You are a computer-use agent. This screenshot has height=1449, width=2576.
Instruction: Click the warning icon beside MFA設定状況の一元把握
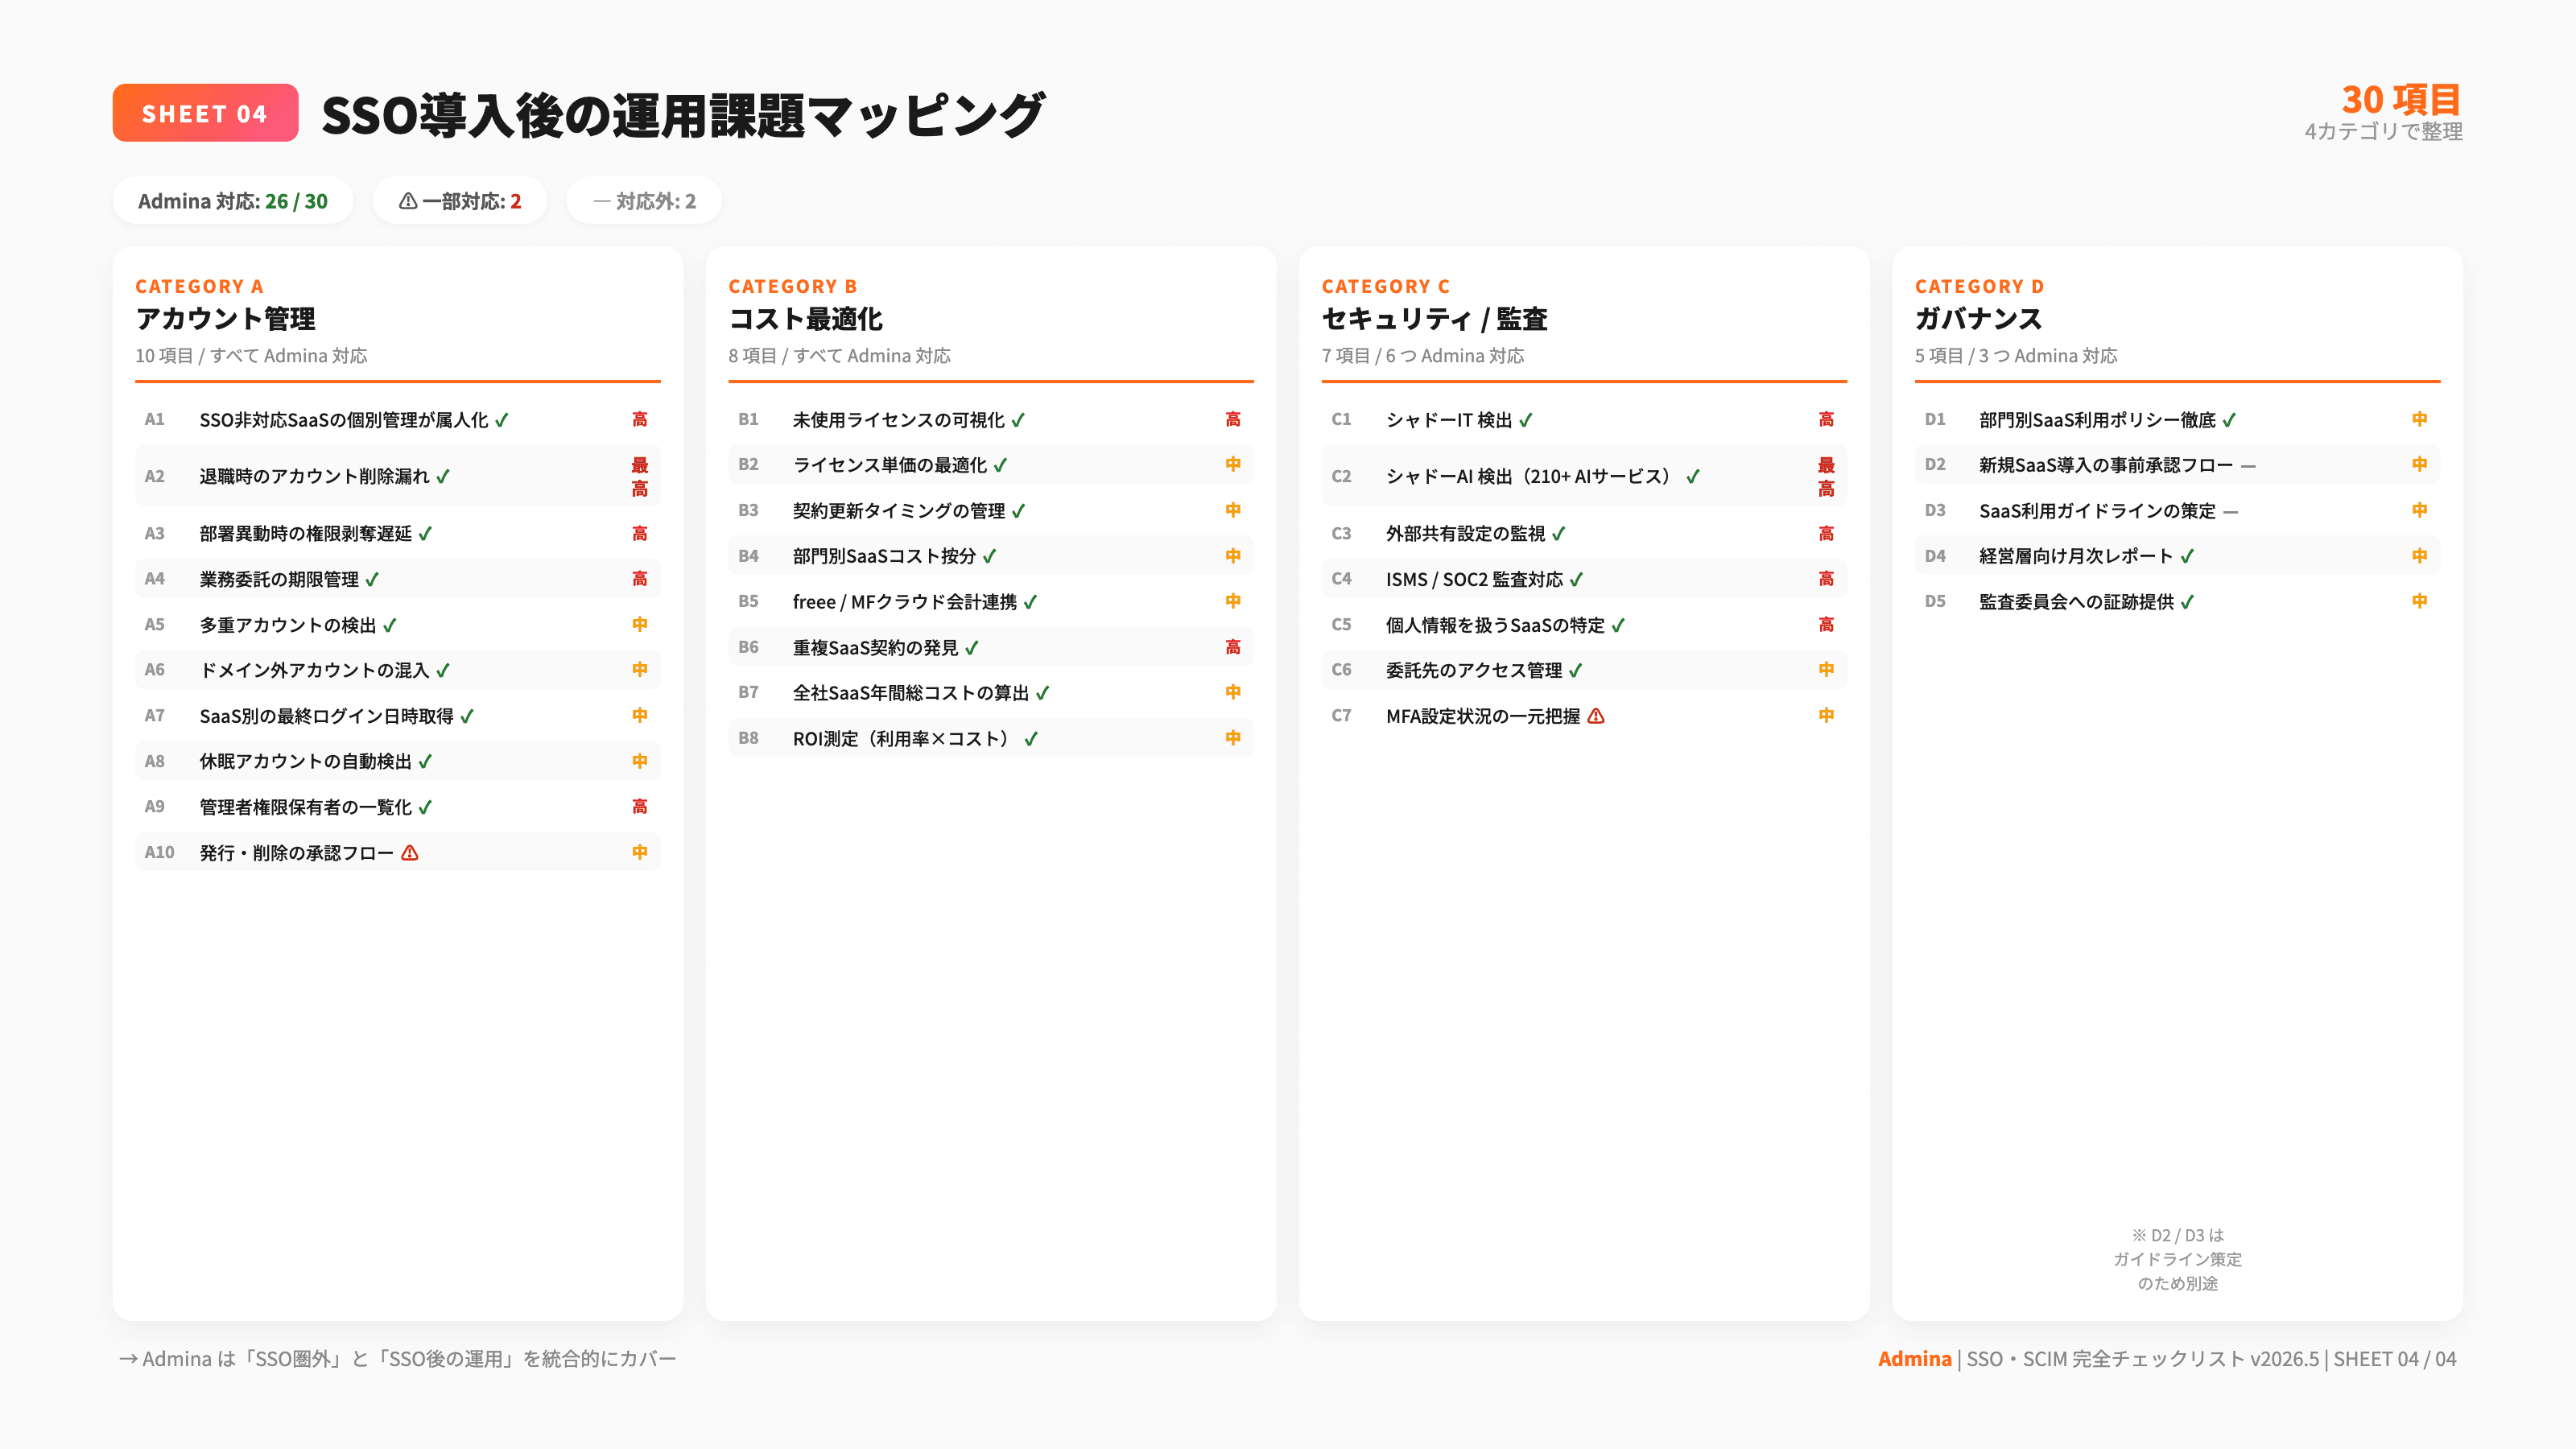1596,716
